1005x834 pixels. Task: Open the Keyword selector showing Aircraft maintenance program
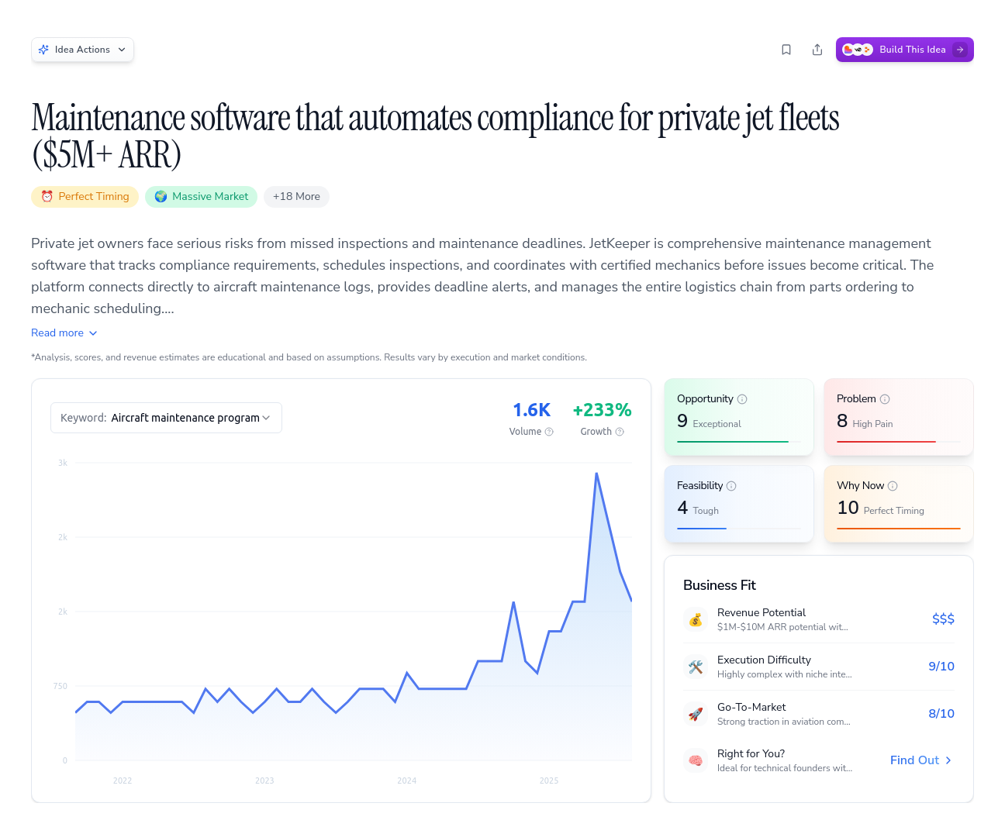click(166, 418)
